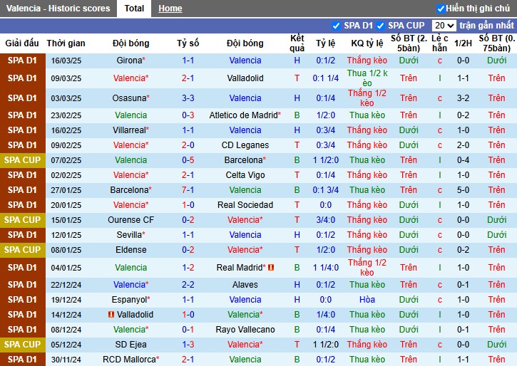Click the 5-0 half-time score

pyautogui.click(x=463, y=190)
